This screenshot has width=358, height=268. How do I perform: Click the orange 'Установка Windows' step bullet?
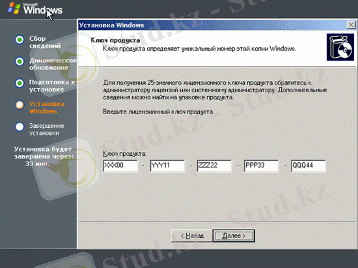[20, 105]
